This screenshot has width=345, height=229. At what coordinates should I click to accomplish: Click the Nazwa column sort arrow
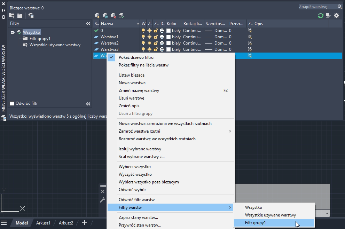(x=138, y=24)
